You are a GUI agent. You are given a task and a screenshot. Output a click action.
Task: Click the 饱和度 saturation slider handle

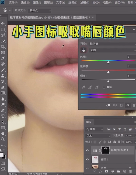(108, 72)
